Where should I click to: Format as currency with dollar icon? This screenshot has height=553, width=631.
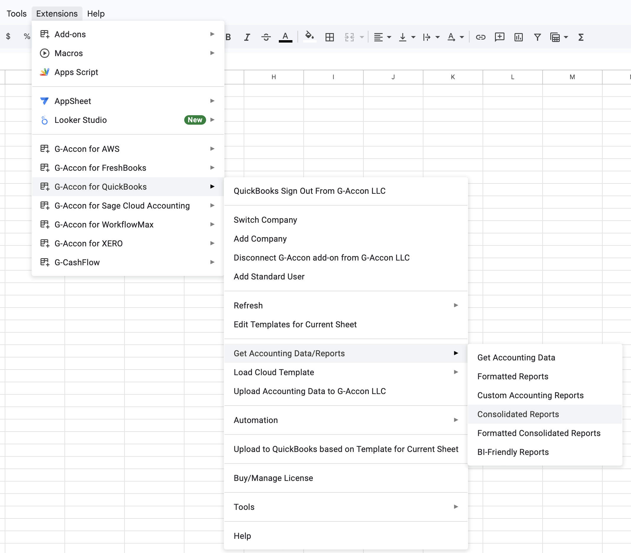pyautogui.click(x=8, y=36)
